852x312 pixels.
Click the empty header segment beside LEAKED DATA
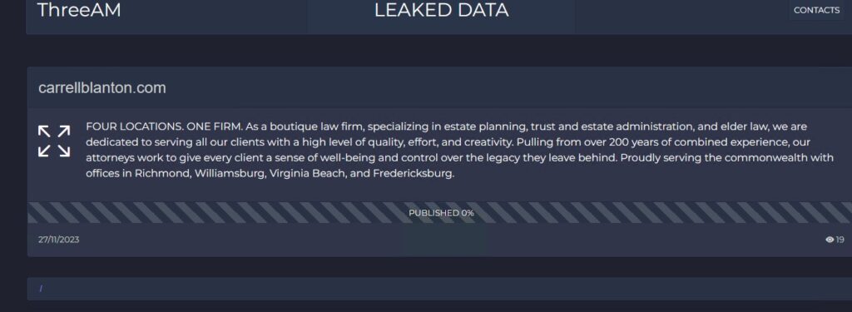681,17
